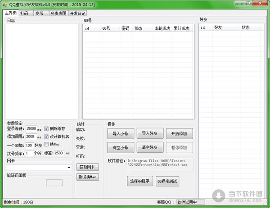Minimize the window
Image resolution: width=270 pixels, height=208 pixels.
240,3
